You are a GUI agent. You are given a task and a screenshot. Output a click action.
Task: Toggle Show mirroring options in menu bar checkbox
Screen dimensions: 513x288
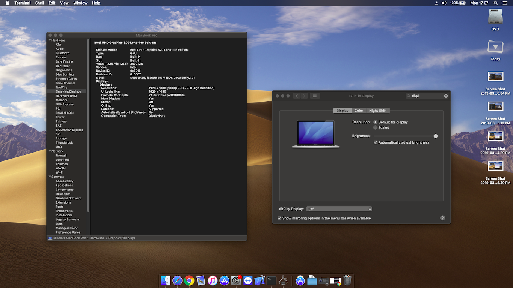pos(279,218)
